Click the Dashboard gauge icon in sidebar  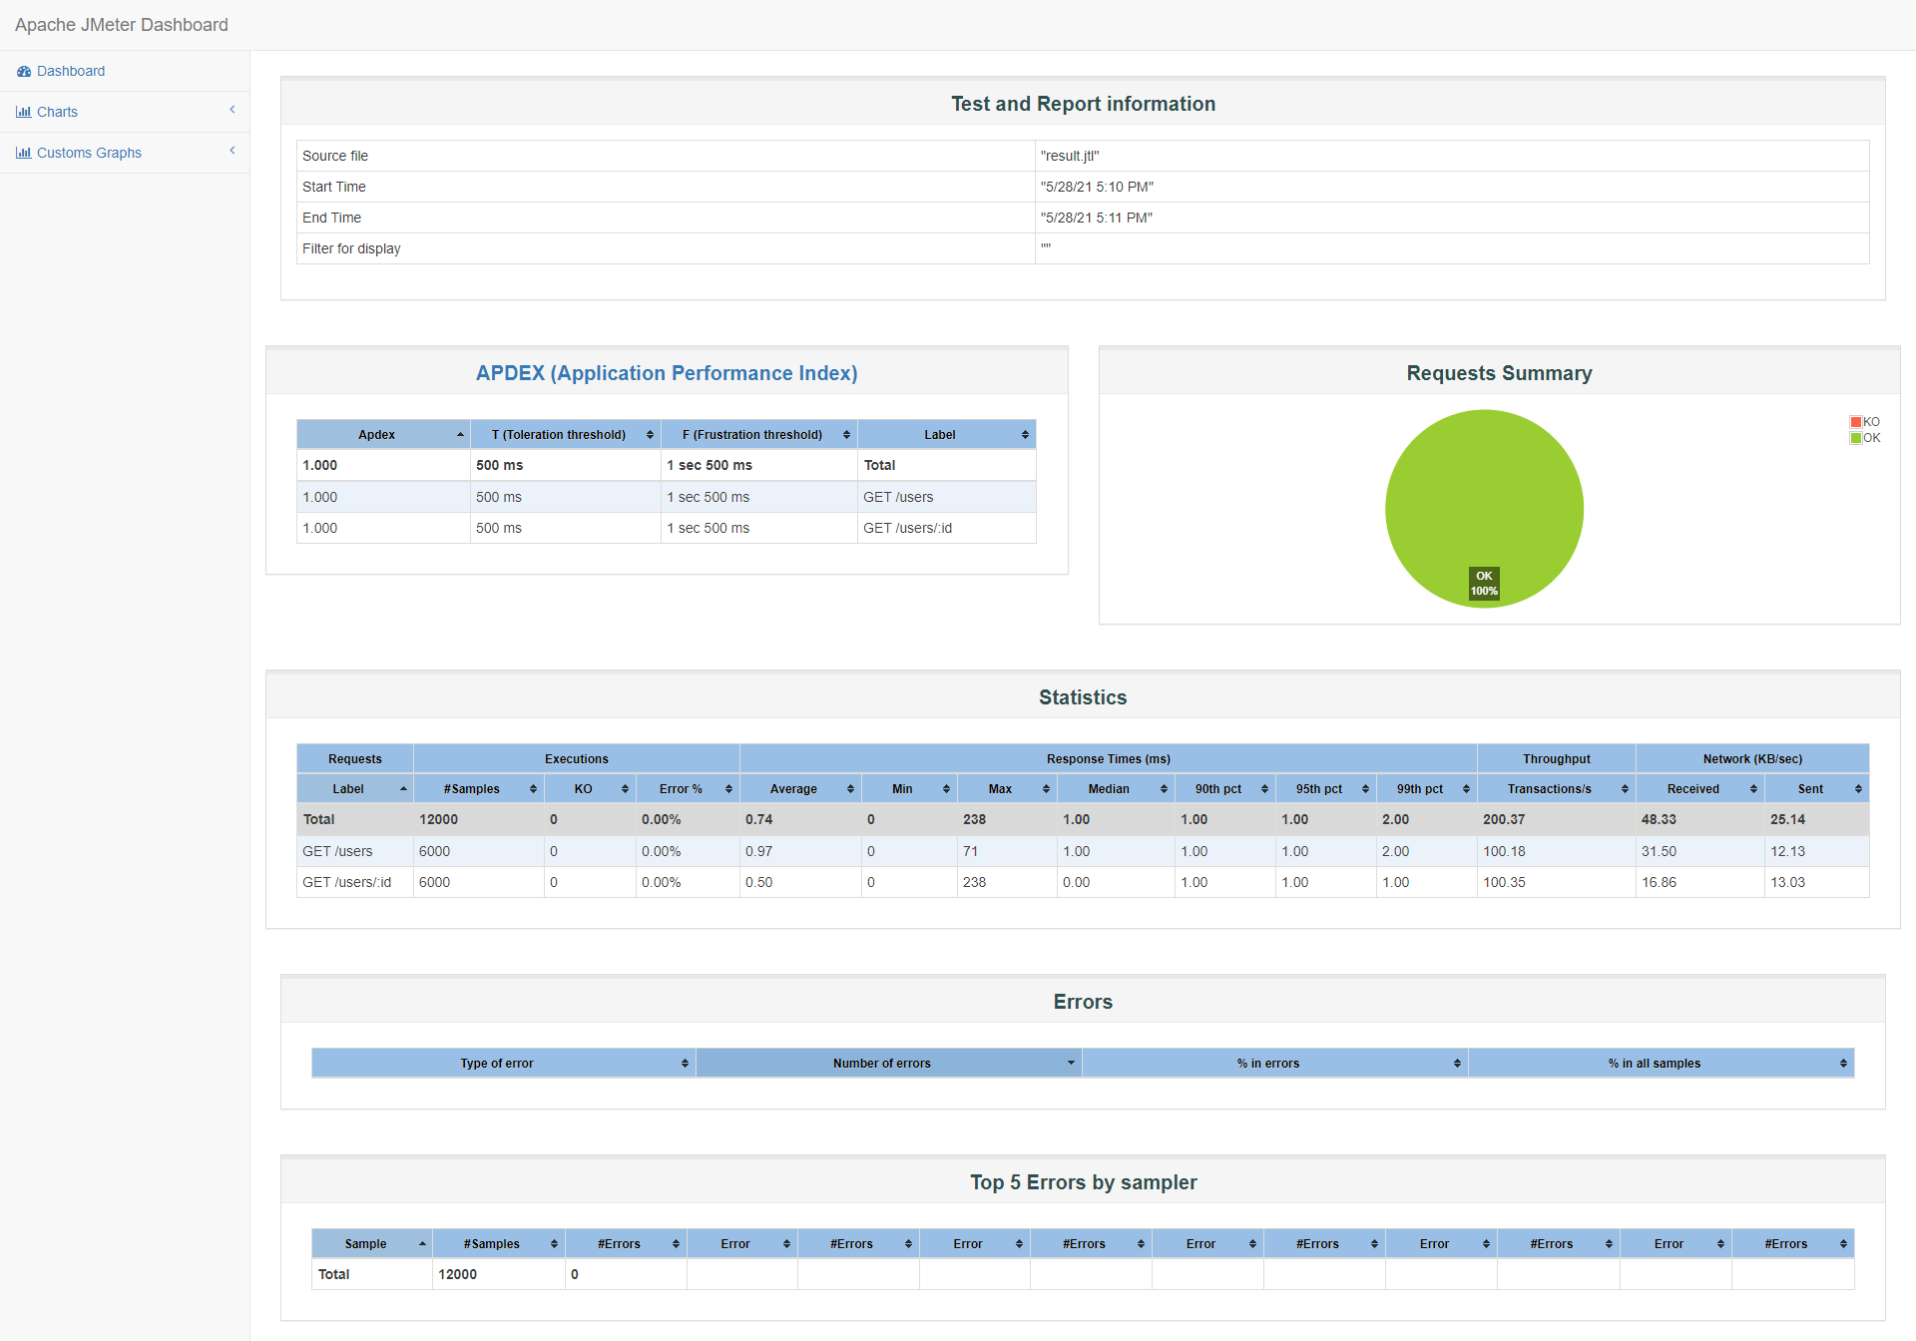24,72
